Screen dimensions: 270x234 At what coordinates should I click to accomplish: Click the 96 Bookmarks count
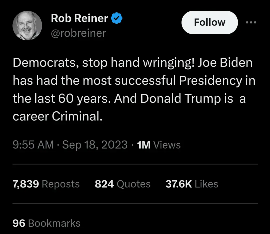click(x=46, y=223)
